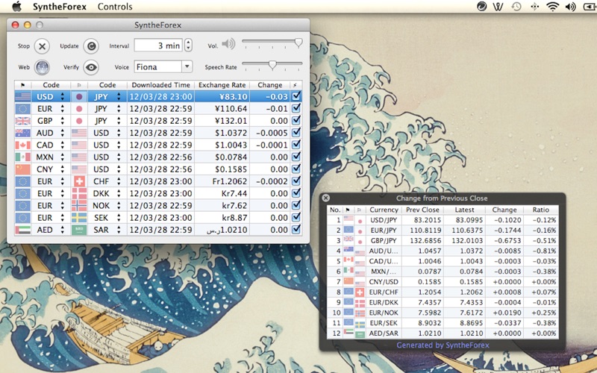Image resolution: width=597 pixels, height=373 pixels.
Task: Open the Apple menu
Action: pyautogui.click(x=16, y=7)
